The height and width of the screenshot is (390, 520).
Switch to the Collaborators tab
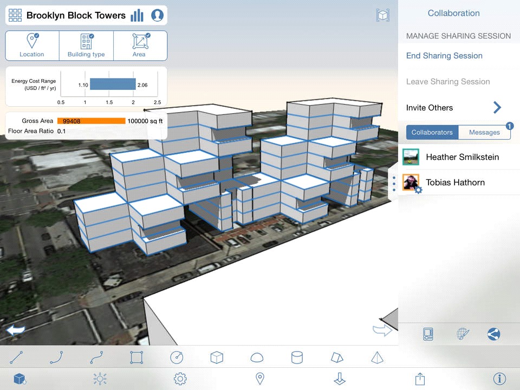pos(432,132)
